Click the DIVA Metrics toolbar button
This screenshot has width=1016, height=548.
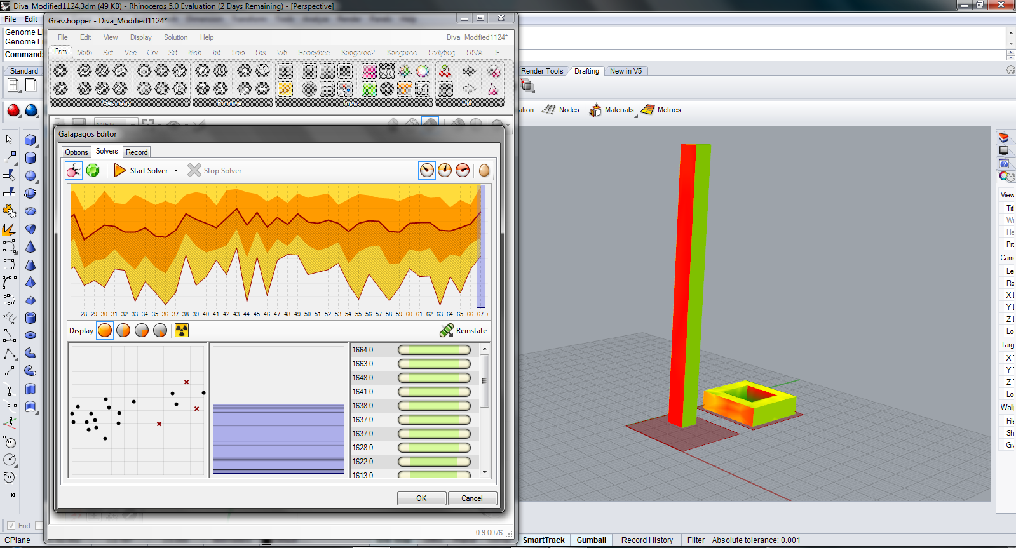pyautogui.click(x=661, y=110)
